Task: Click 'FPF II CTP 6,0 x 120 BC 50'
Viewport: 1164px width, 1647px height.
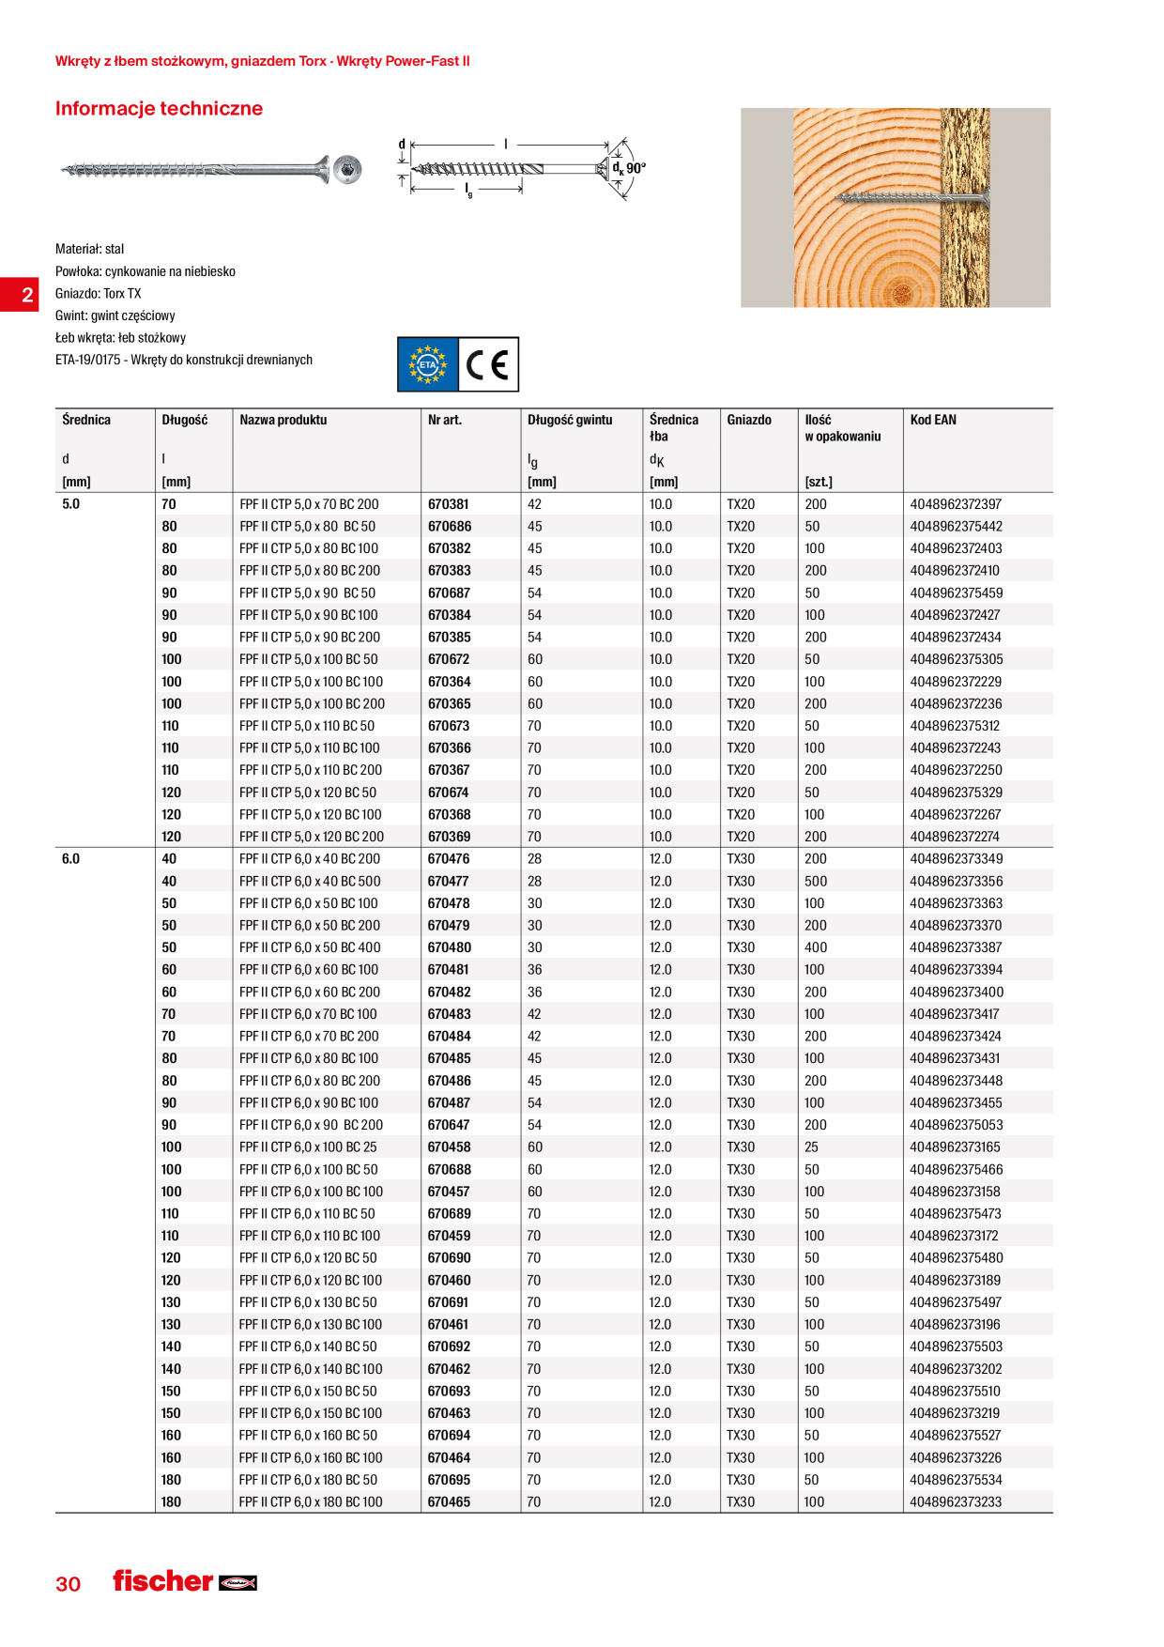Action: (x=308, y=1258)
